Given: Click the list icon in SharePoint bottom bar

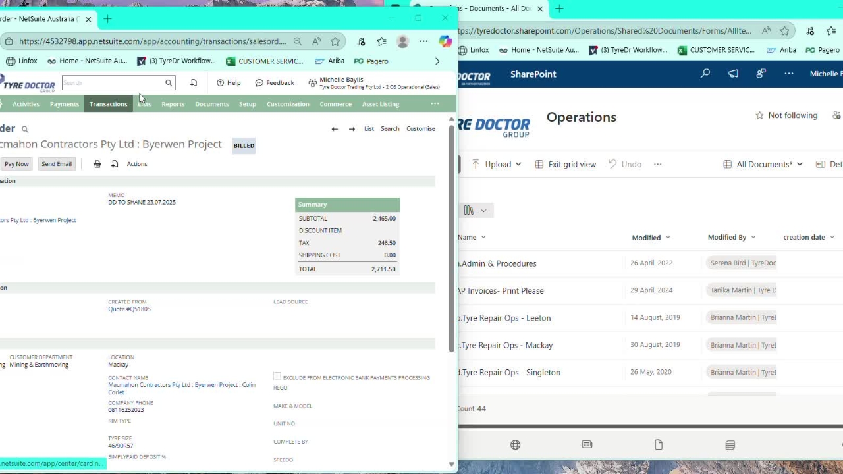Looking at the screenshot, I should coord(730,445).
